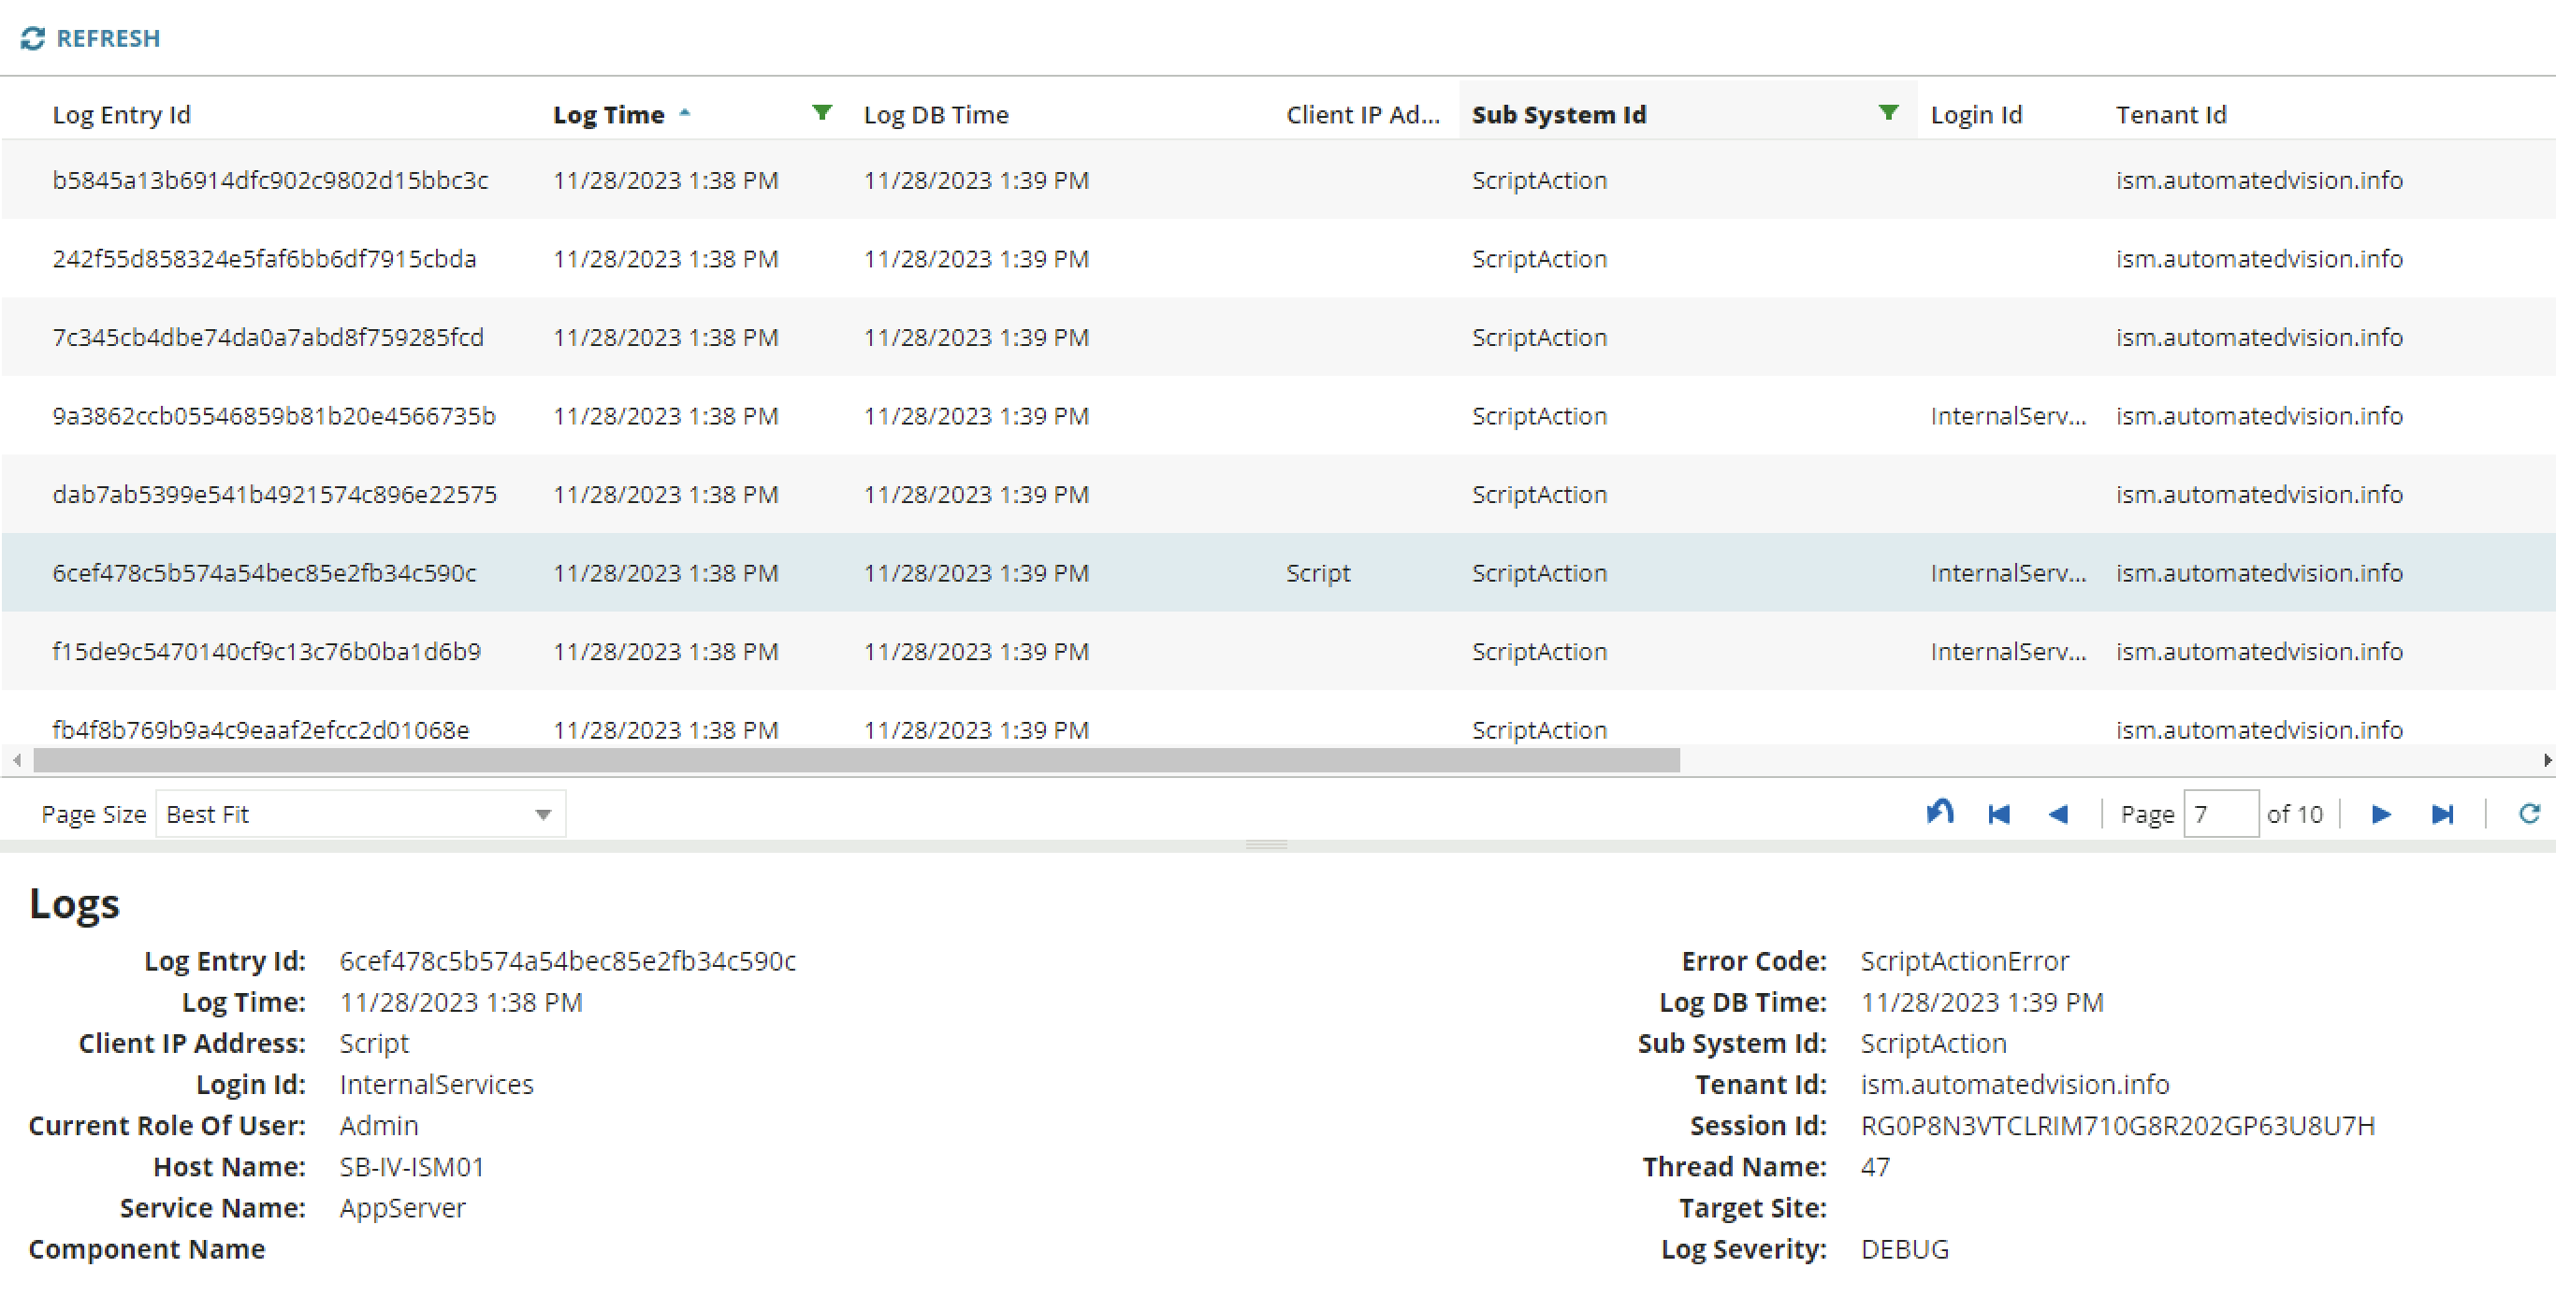Click the REFRESH text button
The image size is (2556, 1311).
[x=108, y=37]
